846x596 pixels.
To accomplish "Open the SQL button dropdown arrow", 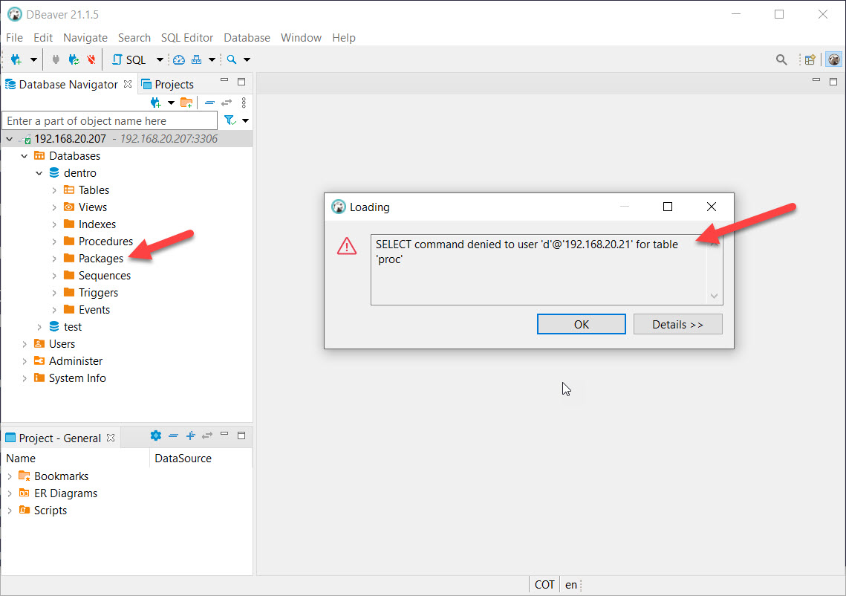I will tap(160, 59).
